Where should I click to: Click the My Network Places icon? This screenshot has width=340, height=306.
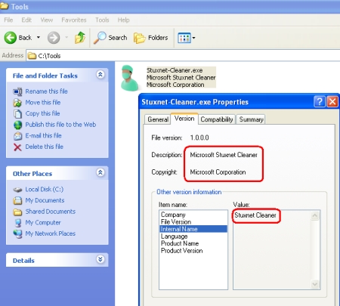tap(17, 234)
